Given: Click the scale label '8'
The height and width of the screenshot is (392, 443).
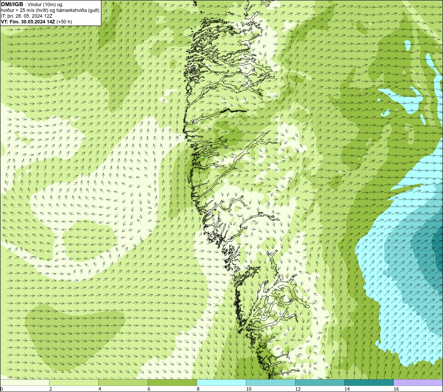Looking at the screenshot, I should tap(198, 389).
